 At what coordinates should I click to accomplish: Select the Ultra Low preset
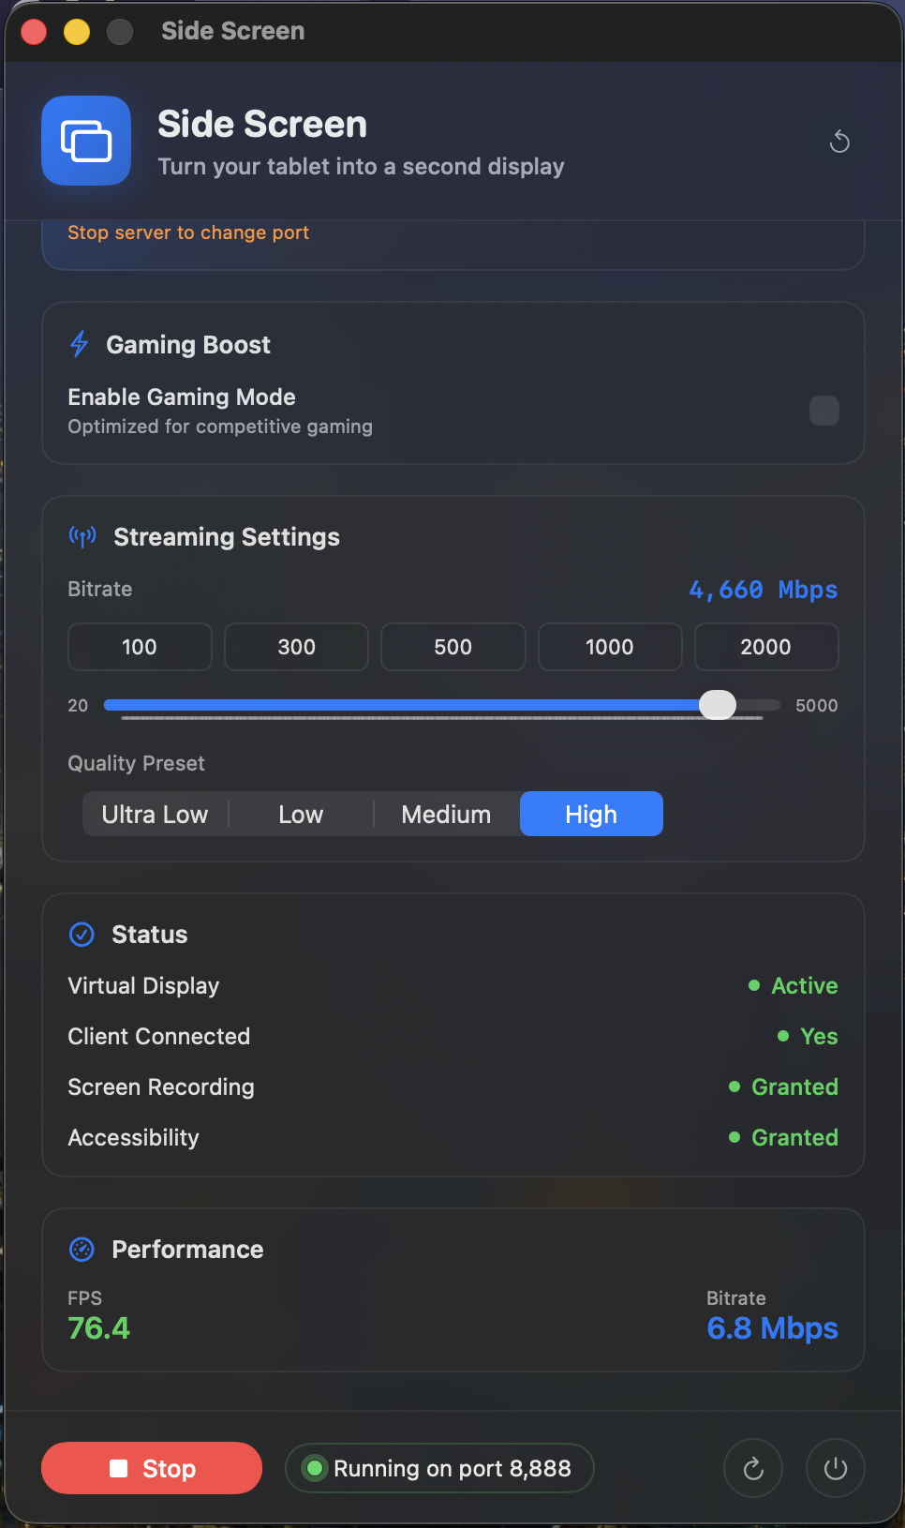click(x=156, y=814)
